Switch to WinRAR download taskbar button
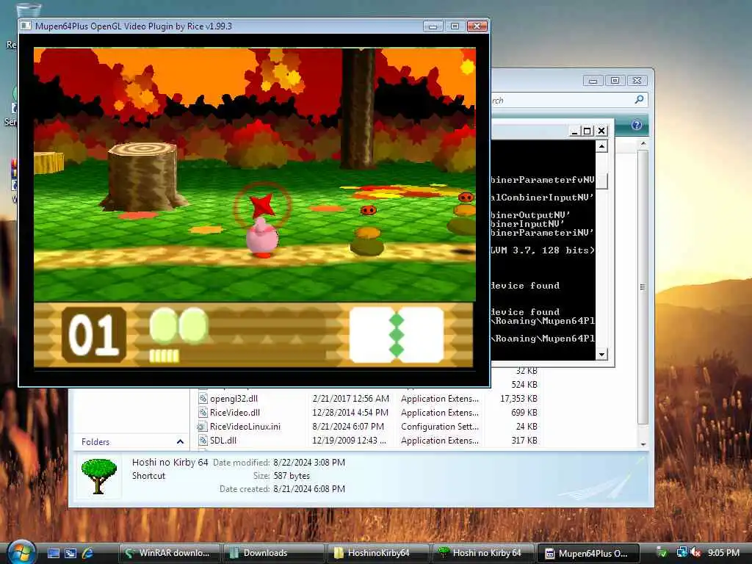 point(168,553)
